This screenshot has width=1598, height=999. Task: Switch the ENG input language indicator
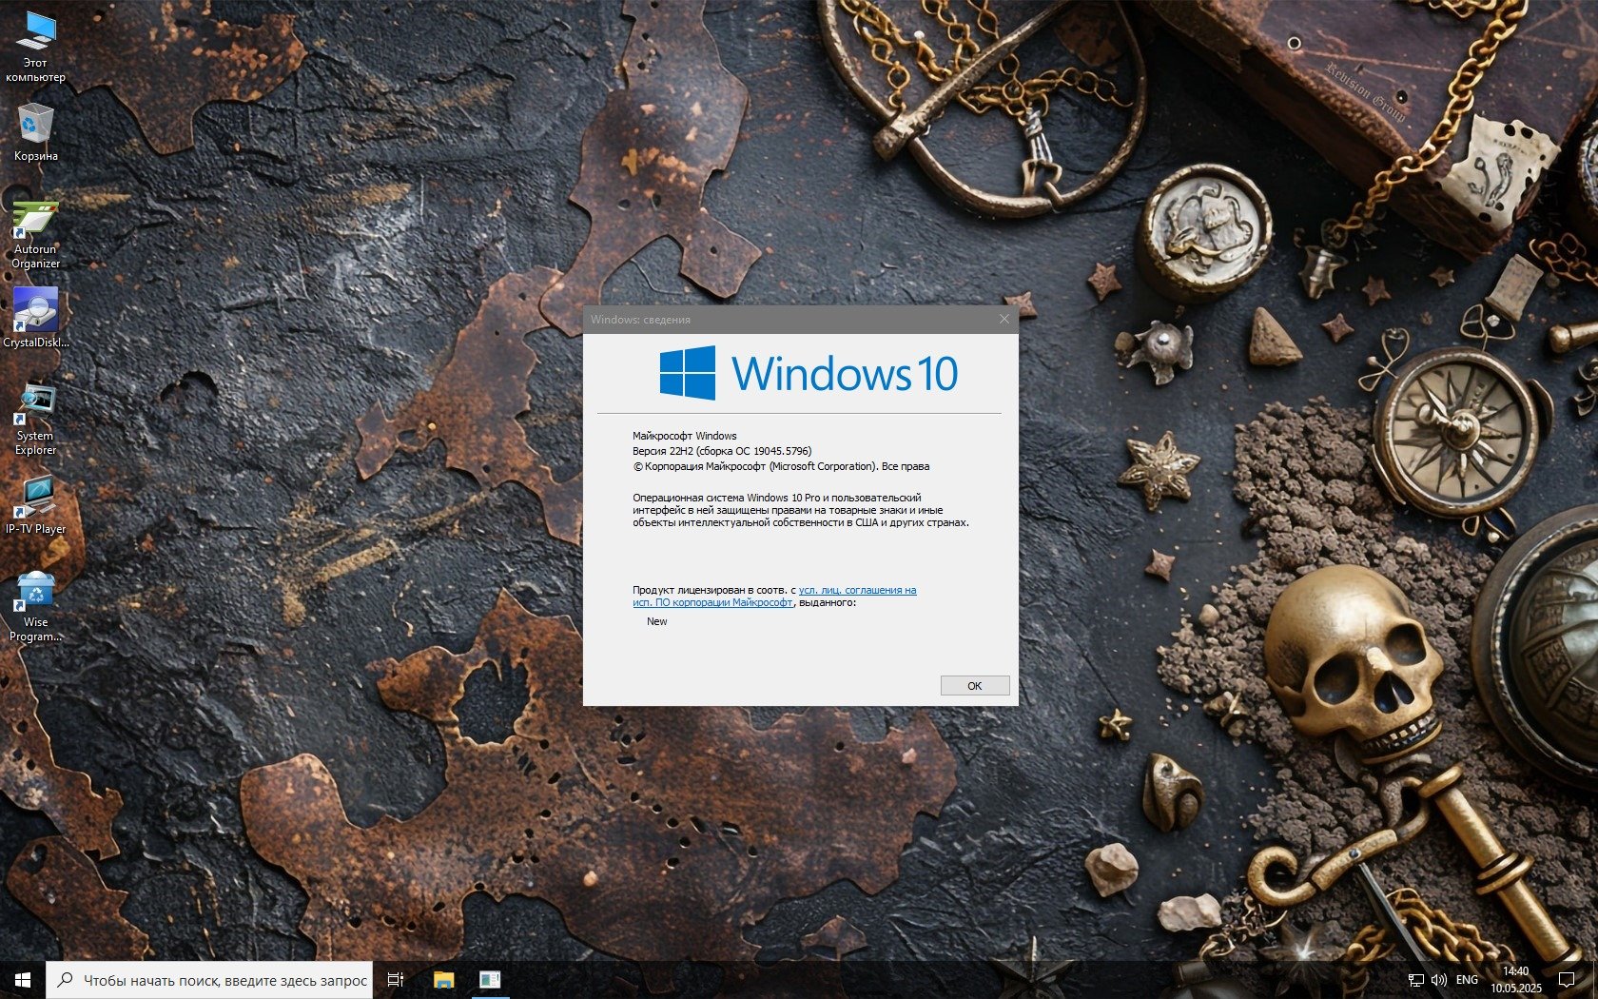pos(1467,980)
